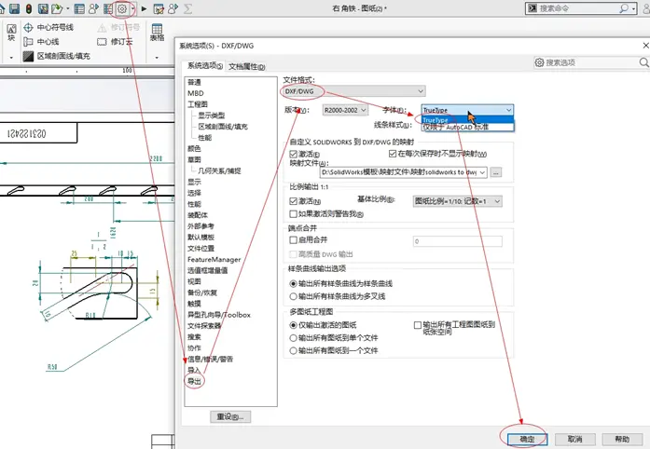The image size is (650, 449).
Task: Click the browse ... button for mapping file
Action: click(496, 172)
